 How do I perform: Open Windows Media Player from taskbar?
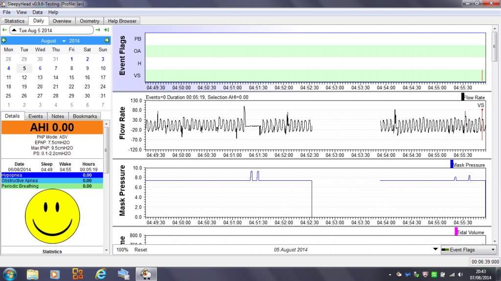pyautogui.click(x=55, y=274)
